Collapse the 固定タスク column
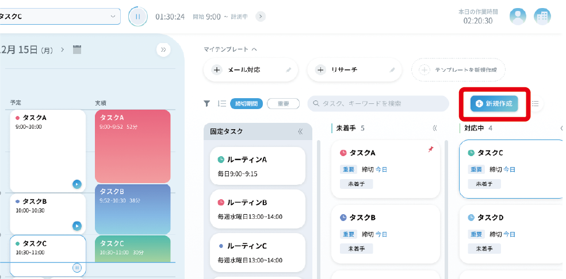The height and width of the screenshot is (279, 566). [300, 131]
